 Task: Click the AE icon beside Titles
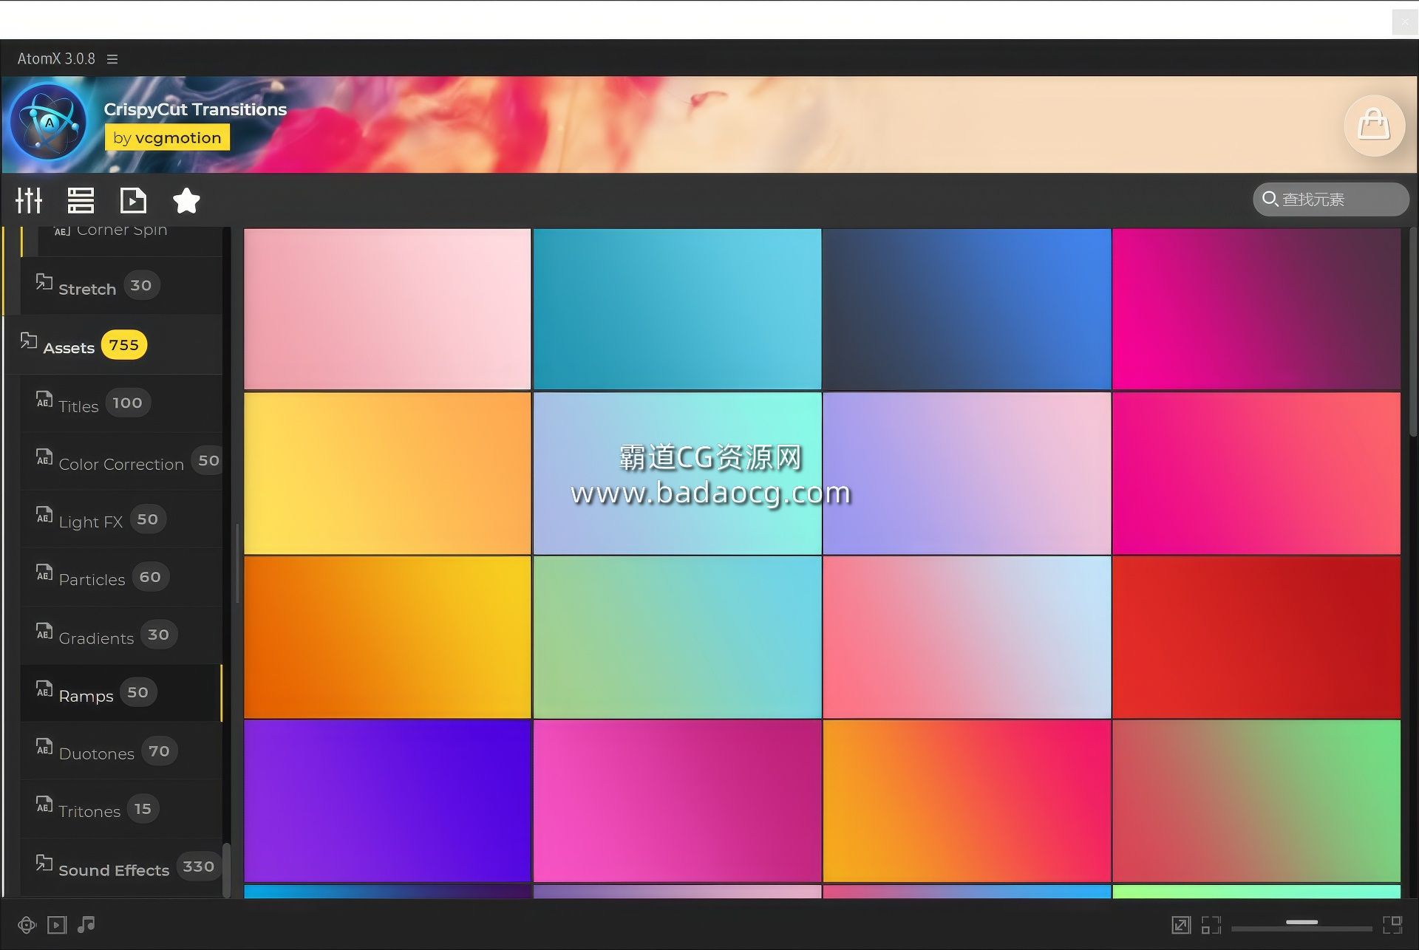44,399
